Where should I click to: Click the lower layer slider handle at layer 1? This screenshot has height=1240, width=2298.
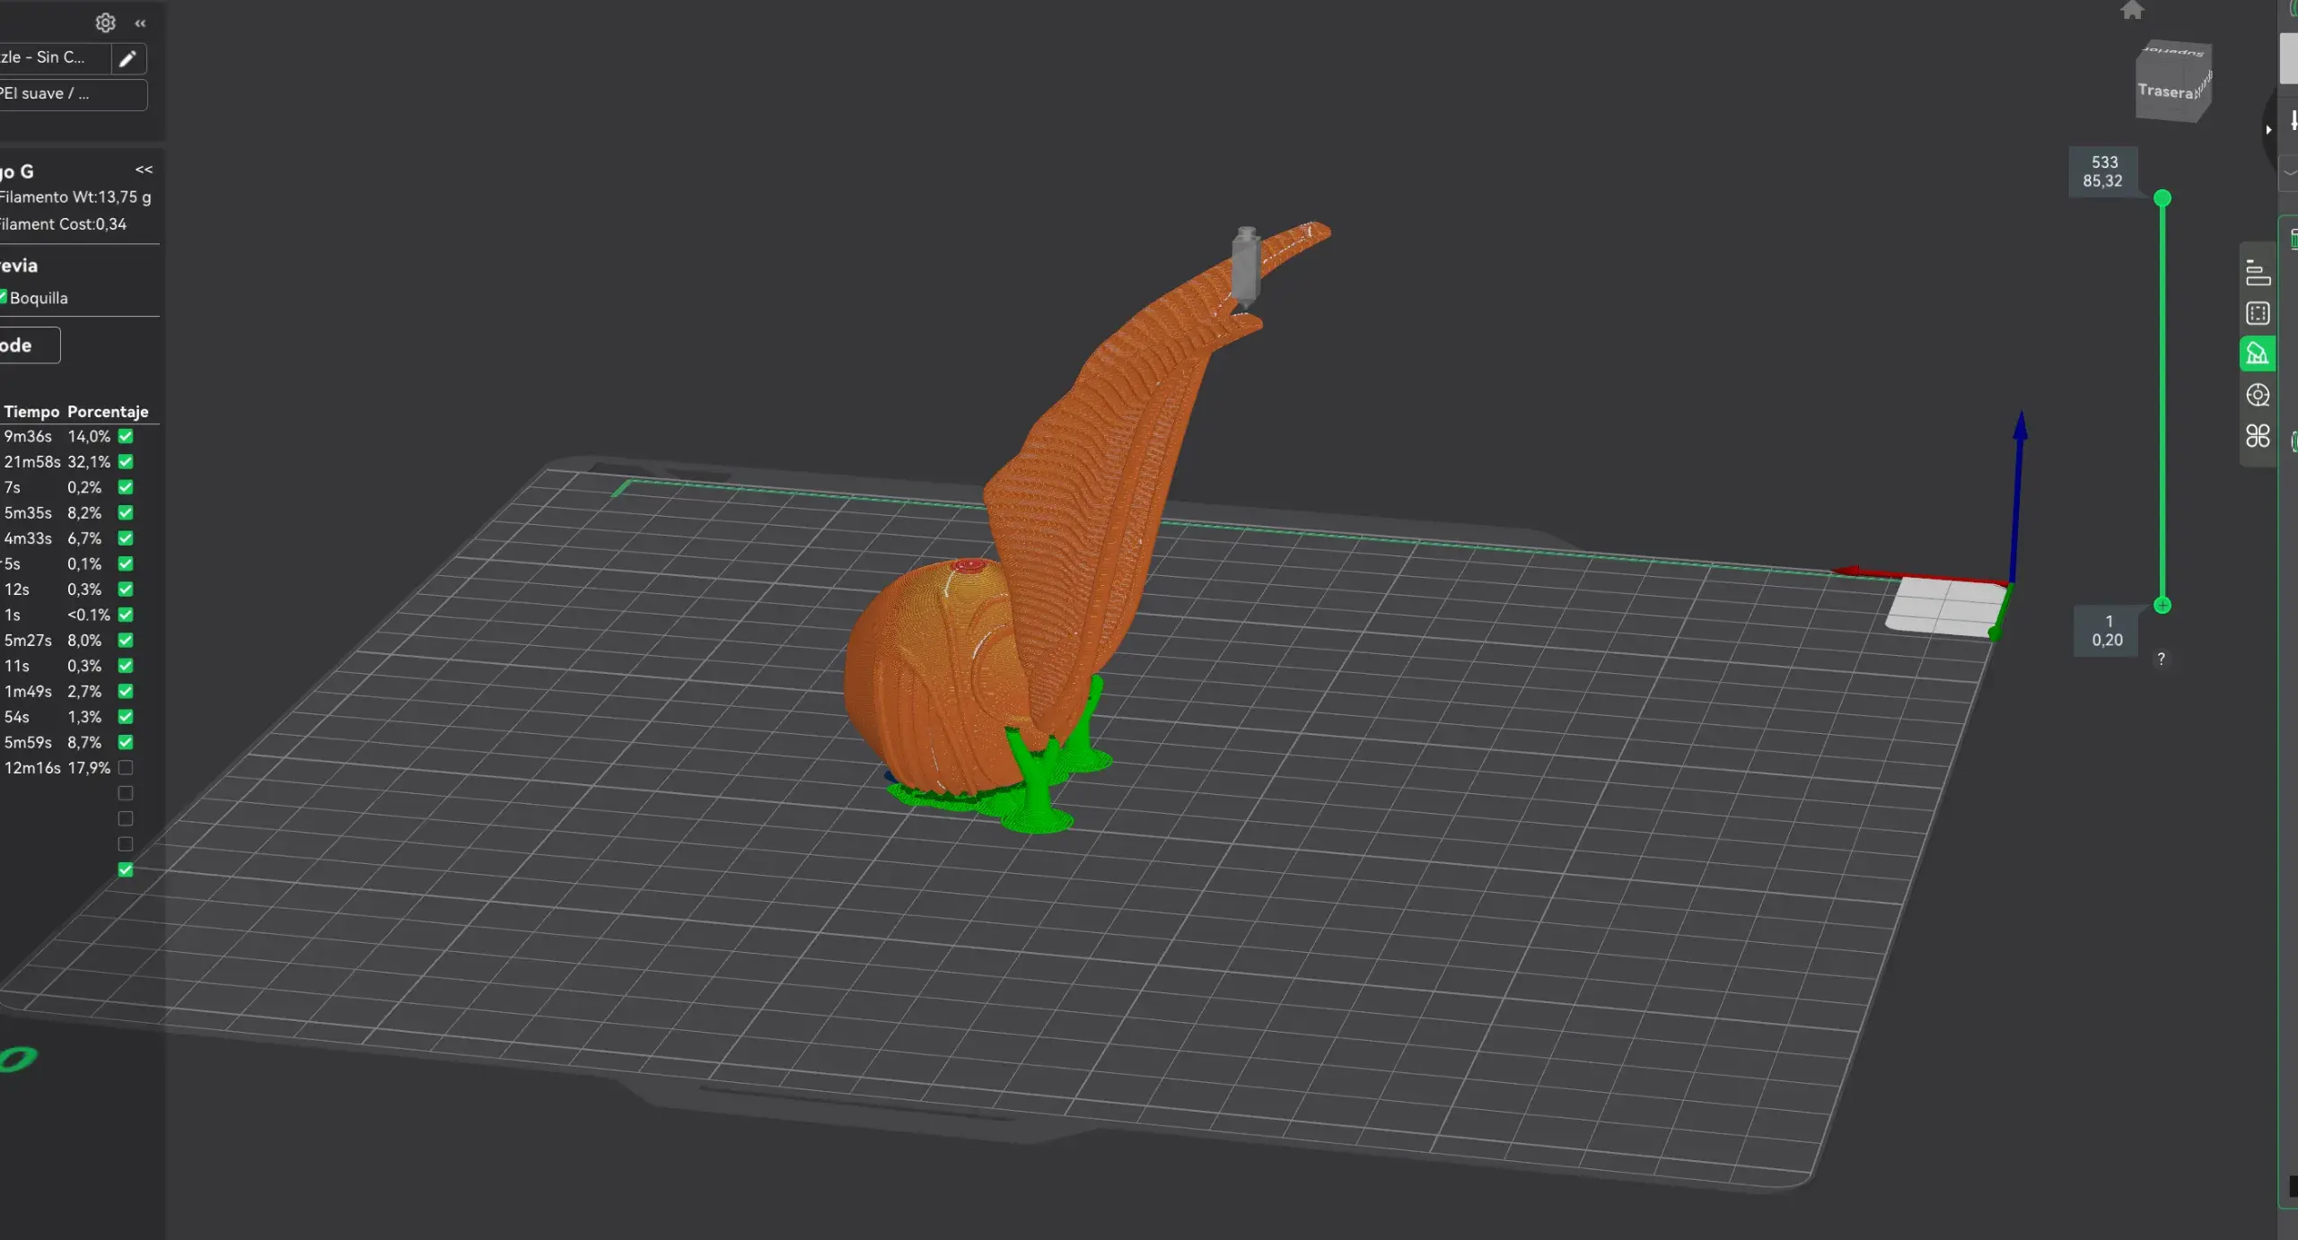pyautogui.click(x=2162, y=606)
